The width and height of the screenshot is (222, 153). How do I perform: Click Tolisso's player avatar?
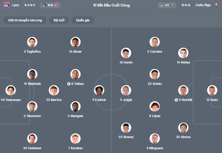(x=76, y=74)
